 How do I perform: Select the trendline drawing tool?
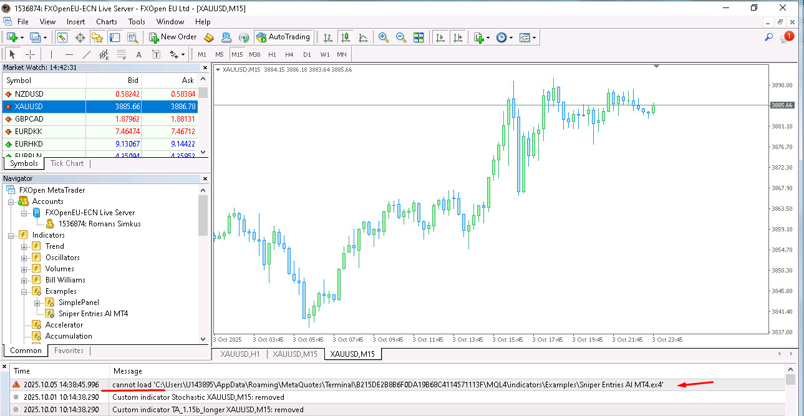click(87, 54)
